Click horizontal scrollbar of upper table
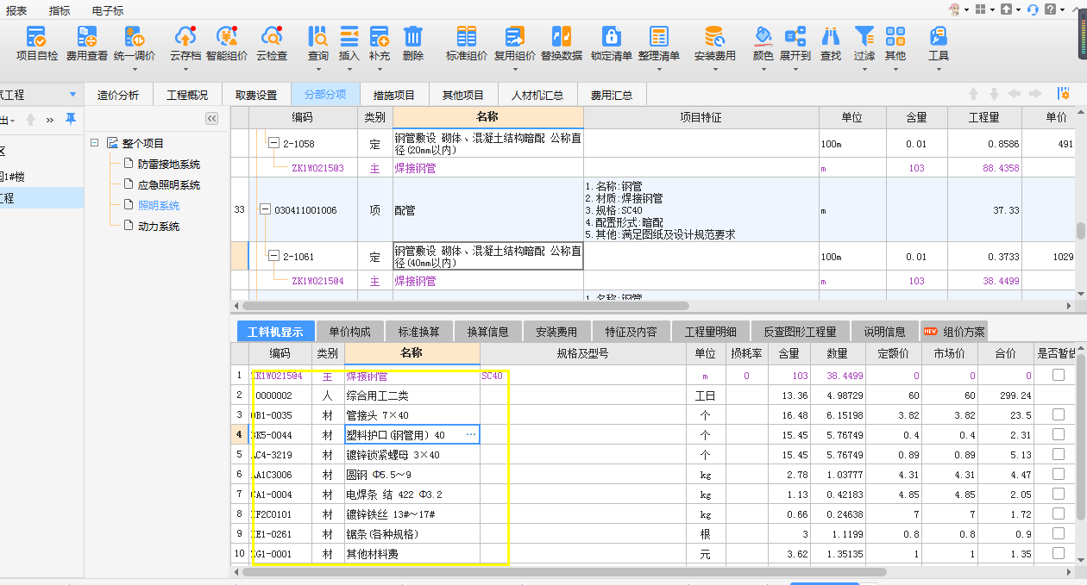This screenshot has width=1087, height=585. 466,305
